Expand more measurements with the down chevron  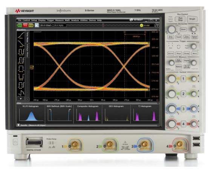click(x=21, y=98)
